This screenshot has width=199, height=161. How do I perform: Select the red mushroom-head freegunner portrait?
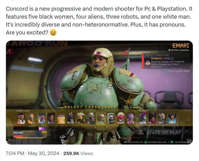coord(121,118)
